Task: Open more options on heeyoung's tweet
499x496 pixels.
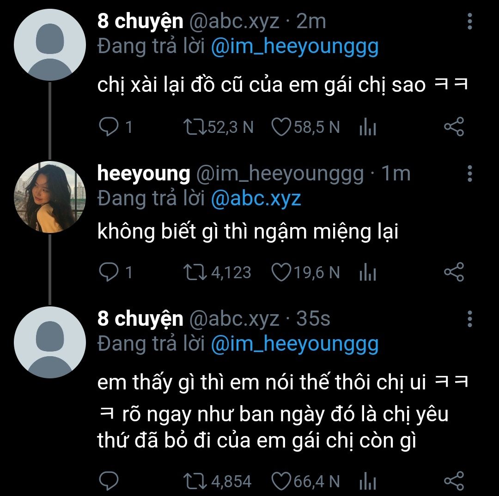Action: click(469, 173)
